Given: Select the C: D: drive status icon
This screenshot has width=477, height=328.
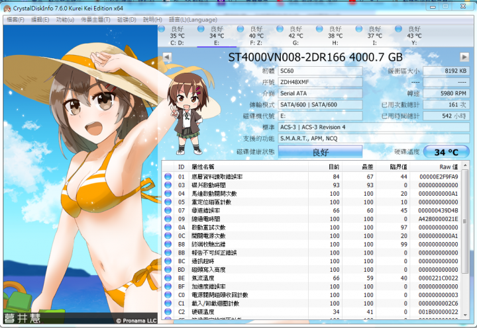Looking at the screenshot, I should click(162, 29).
